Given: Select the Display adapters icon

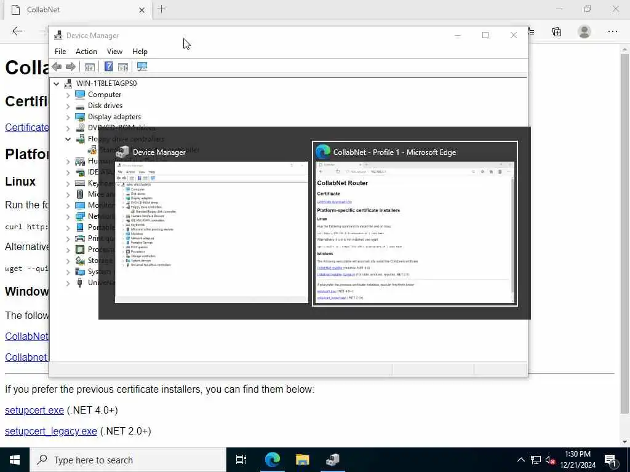Looking at the screenshot, I should point(80,117).
